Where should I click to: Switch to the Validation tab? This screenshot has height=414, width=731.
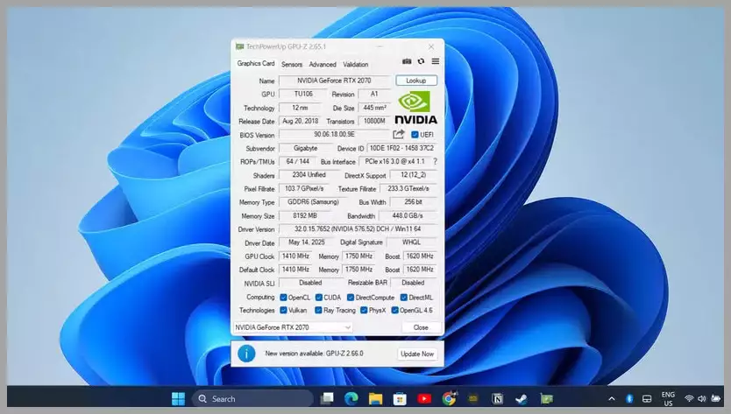coord(356,64)
